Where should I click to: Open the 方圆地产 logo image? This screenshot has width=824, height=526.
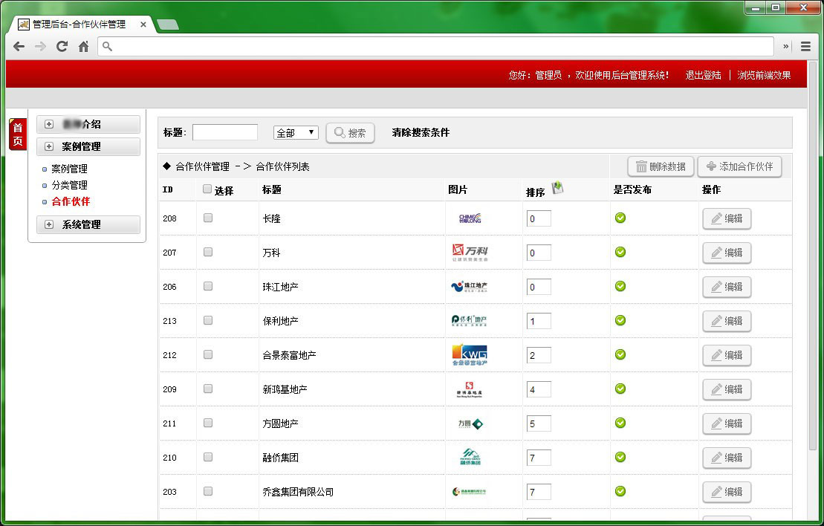(470, 423)
